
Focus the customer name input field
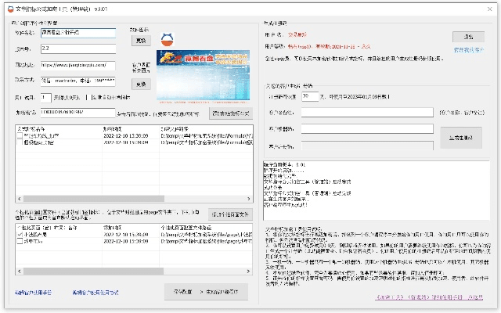(x=367, y=113)
